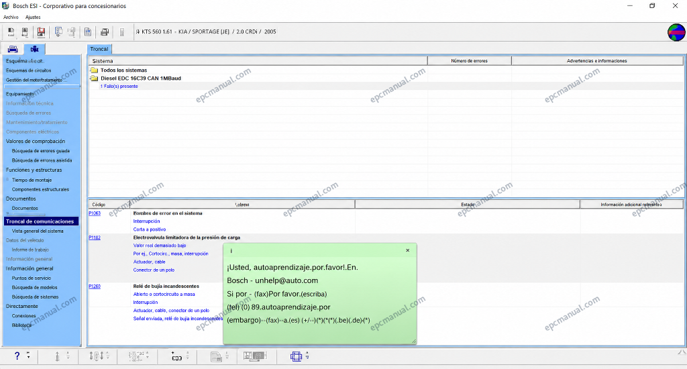This screenshot has height=369, width=687.
Task: Click 'Información adicional referentes' column header
Action: [x=631, y=205]
